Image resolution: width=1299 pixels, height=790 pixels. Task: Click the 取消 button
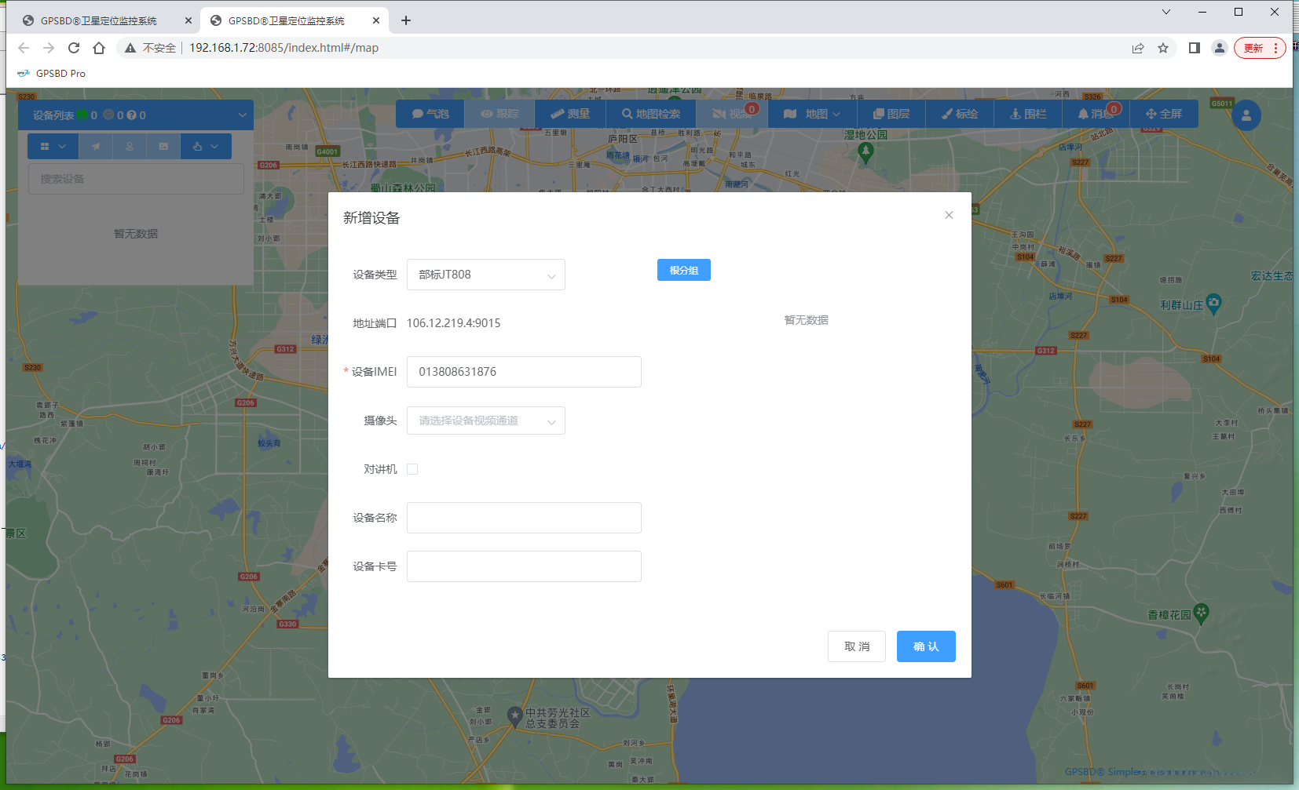point(857,646)
